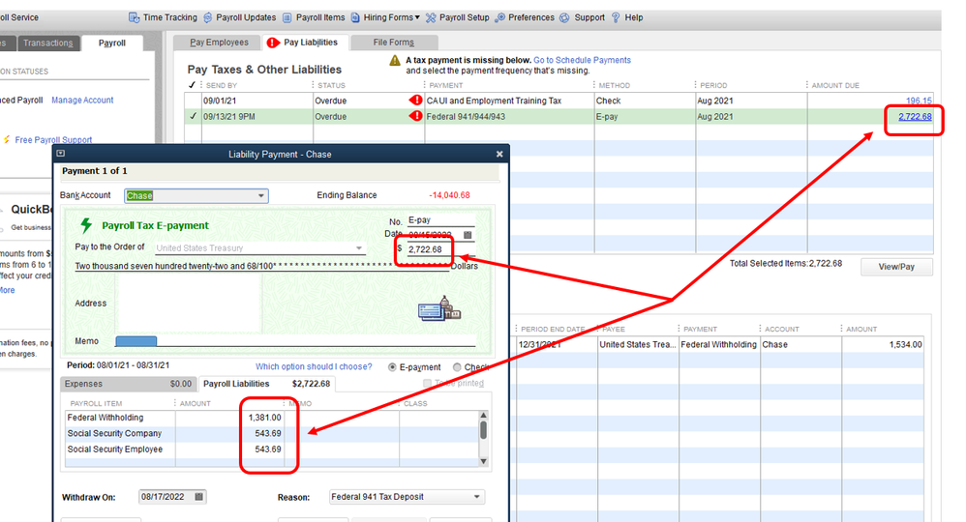The height and width of the screenshot is (522, 966).
Task: Select the Federal Withholding payroll item row
Action: pyautogui.click(x=272, y=418)
